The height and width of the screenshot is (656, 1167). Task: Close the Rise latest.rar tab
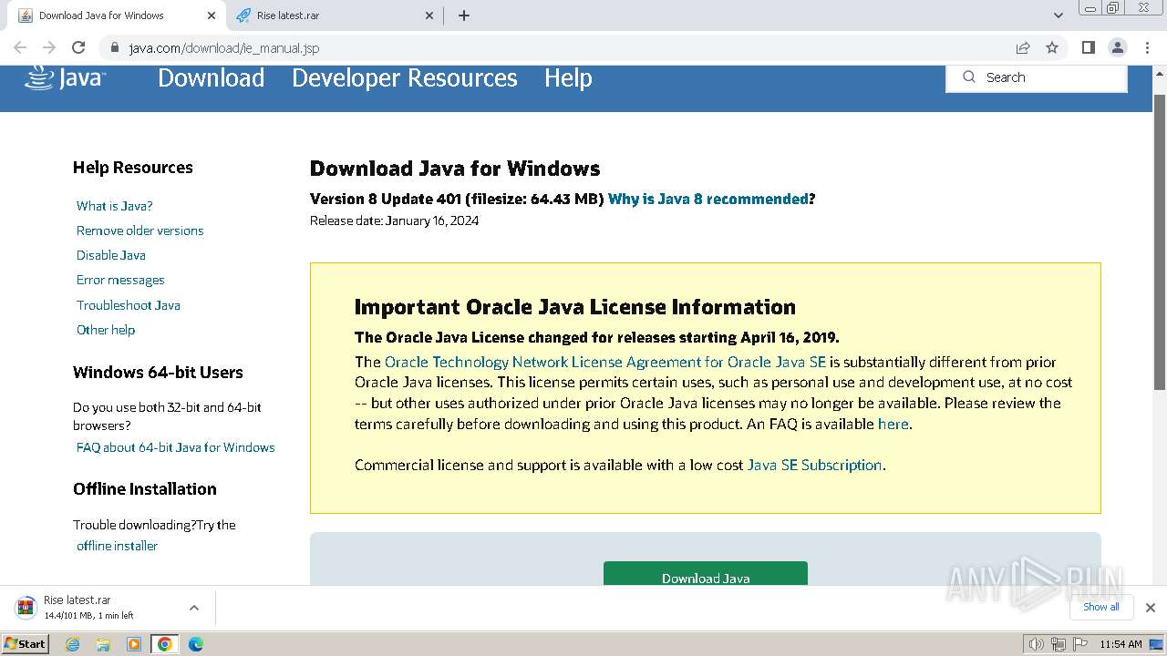pyautogui.click(x=429, y=15)
